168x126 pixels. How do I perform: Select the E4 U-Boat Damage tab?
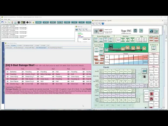[41, 48]
